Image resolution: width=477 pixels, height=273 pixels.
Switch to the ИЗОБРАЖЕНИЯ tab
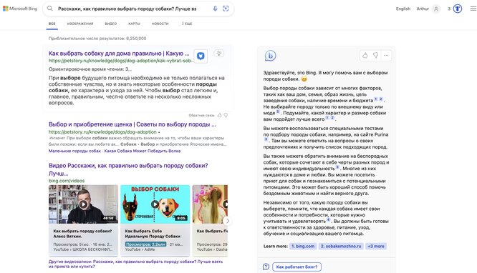[80, 24]
